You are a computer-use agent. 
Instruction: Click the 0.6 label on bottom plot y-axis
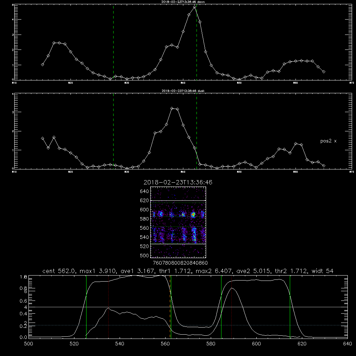pyautogui.click(x=23, y=300)
